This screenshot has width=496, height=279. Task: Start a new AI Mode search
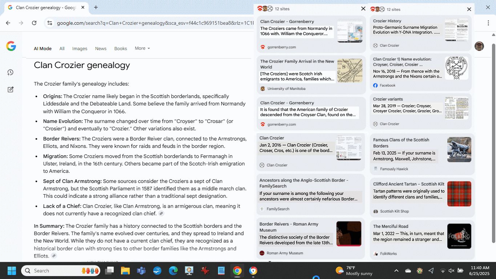pyautogui.click(x=11, y=89)
